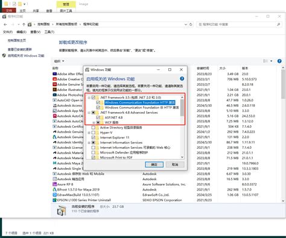The image size is (286, 238).
Task: Select the EPSON L1300 printer uninstall icon
Action: tap(54, 200)
